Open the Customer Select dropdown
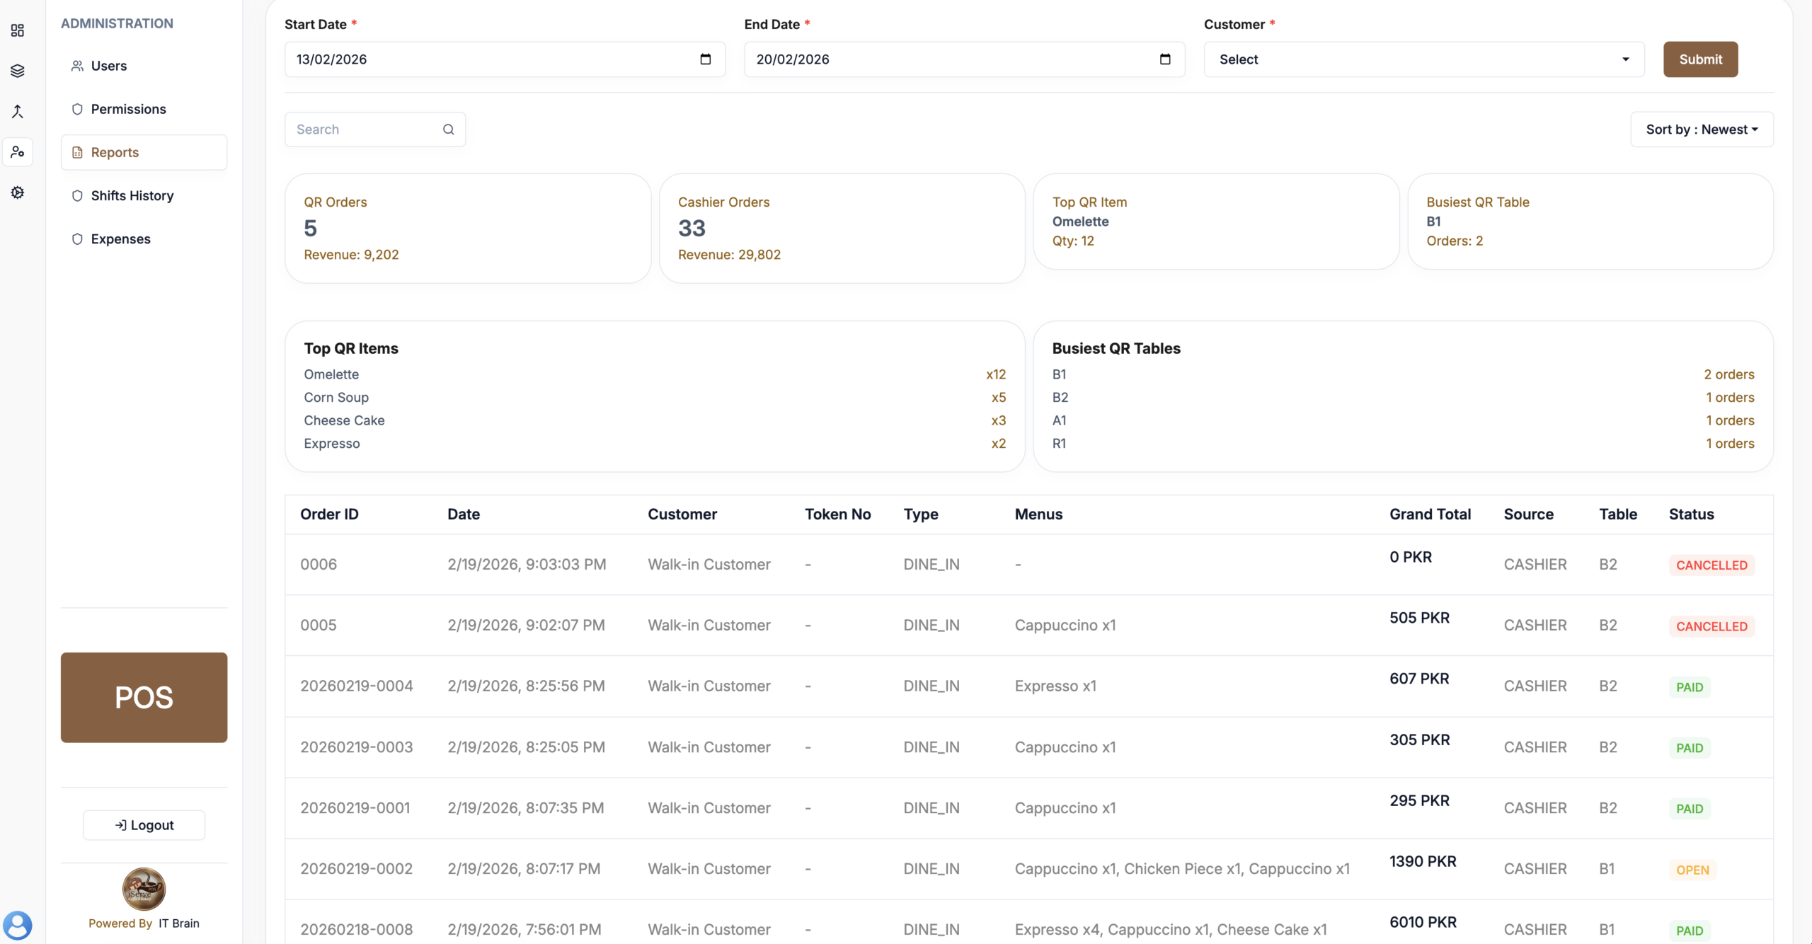Image resolution: width=1812 pixels, height=944 pixels. click(x=1423, y=59)
